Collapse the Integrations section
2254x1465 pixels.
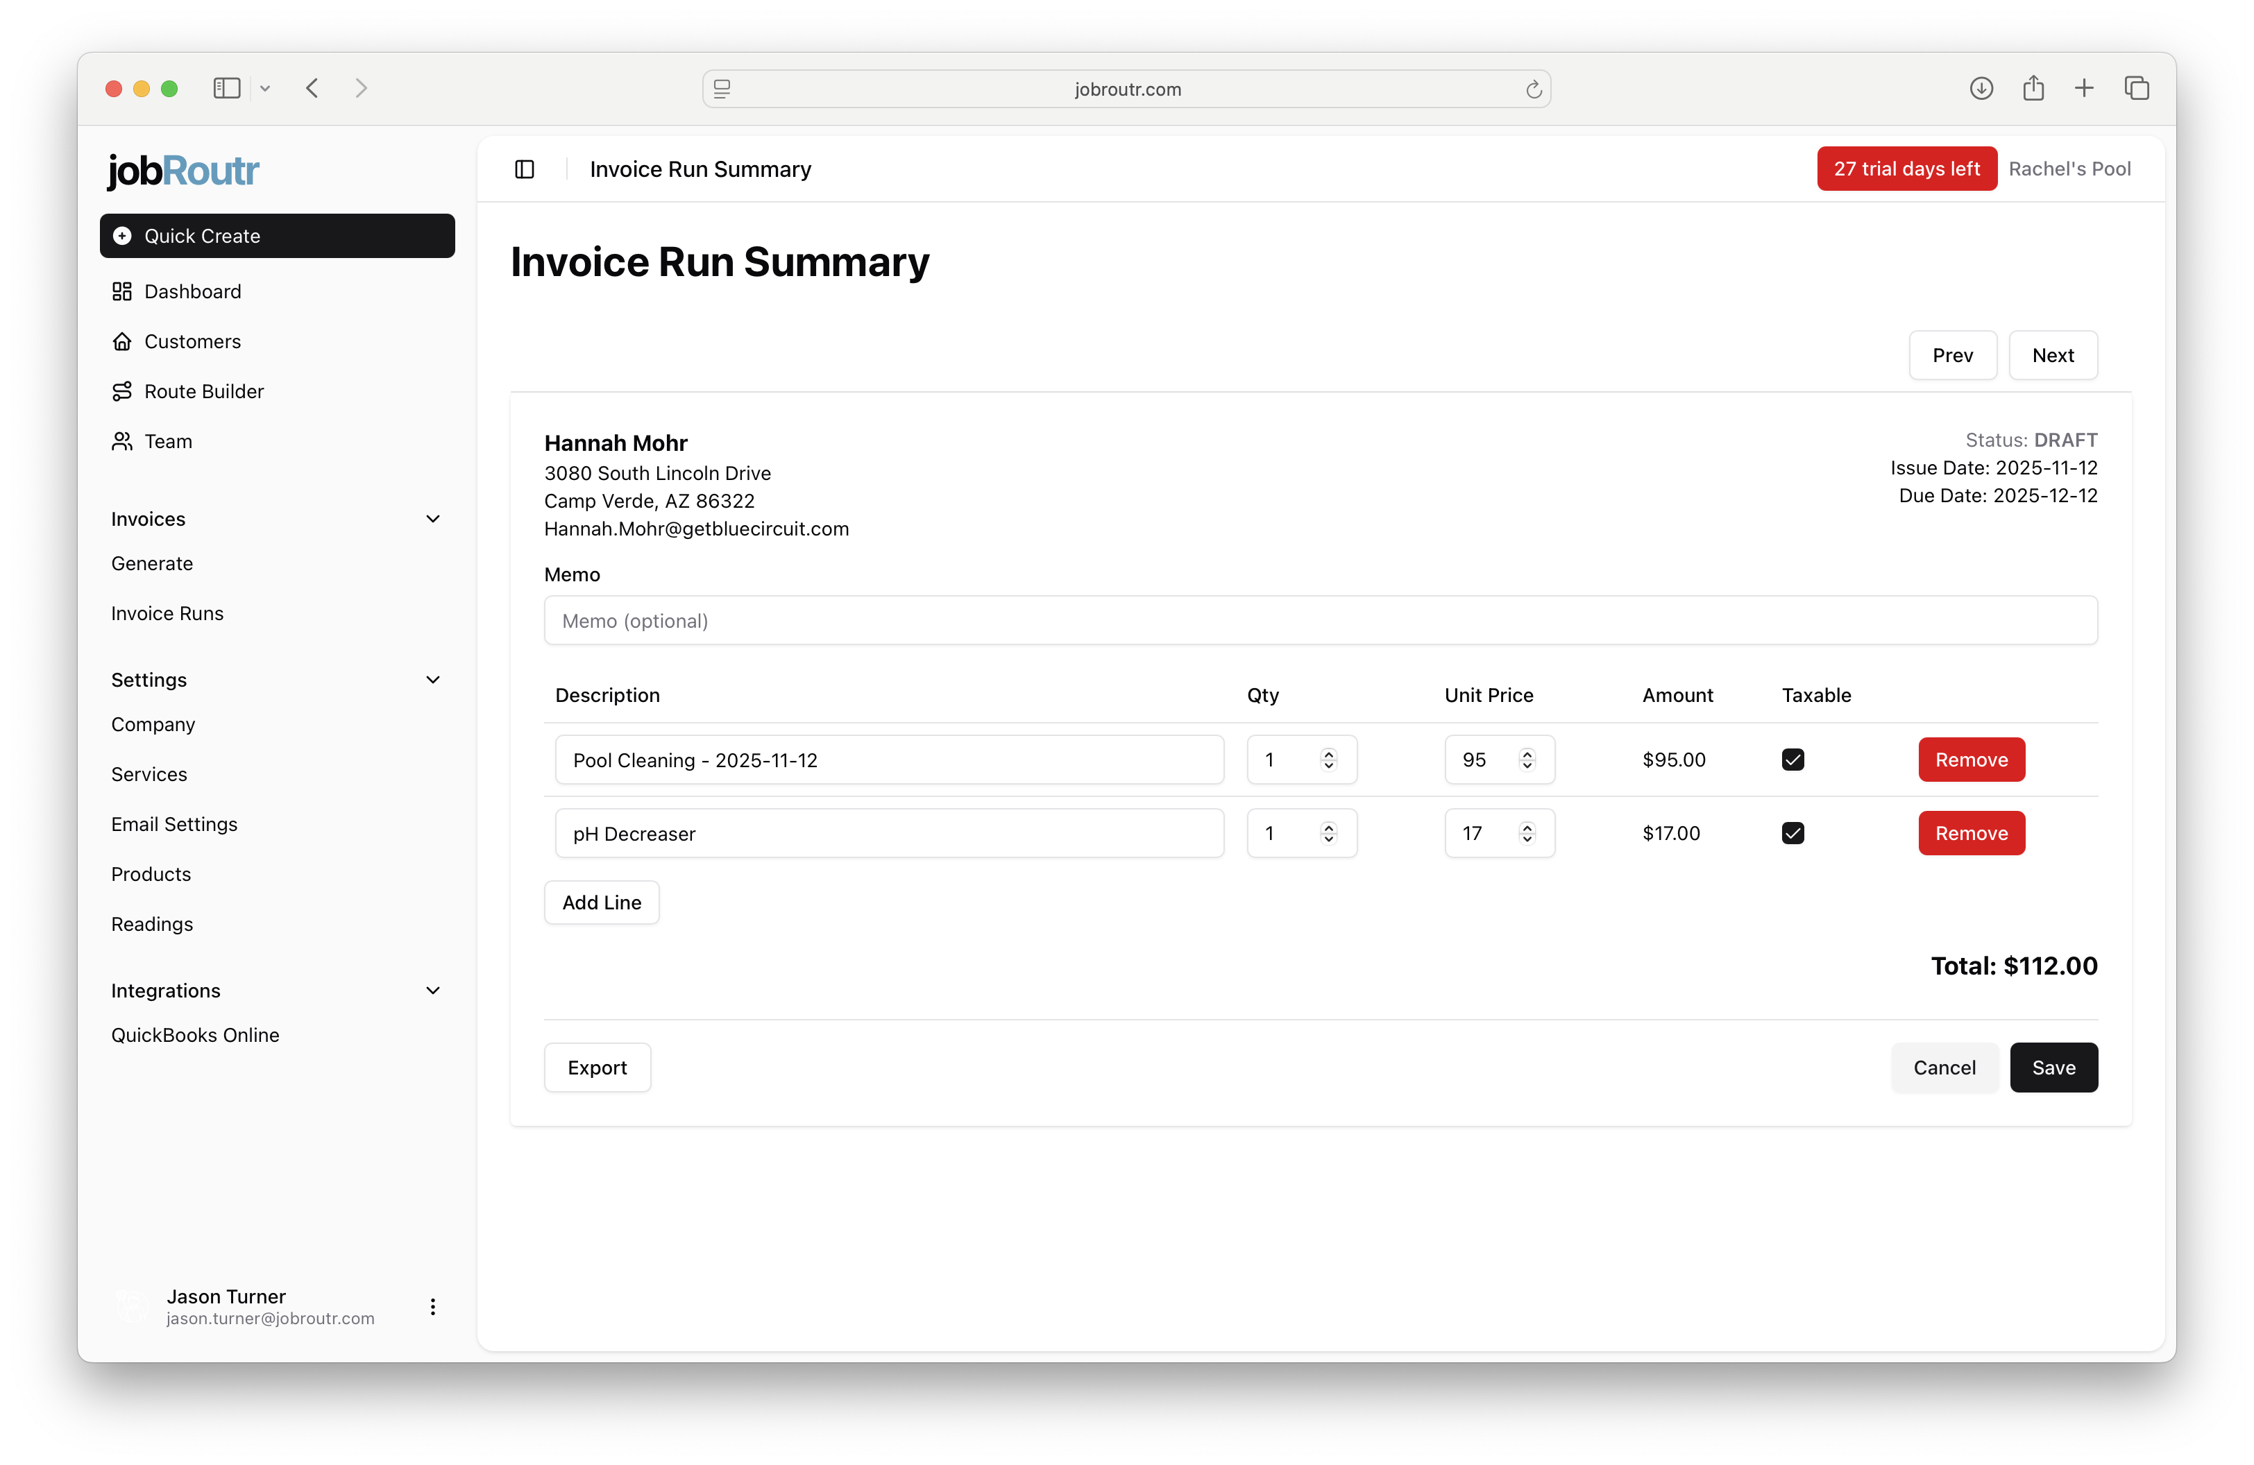coord(433,990)
